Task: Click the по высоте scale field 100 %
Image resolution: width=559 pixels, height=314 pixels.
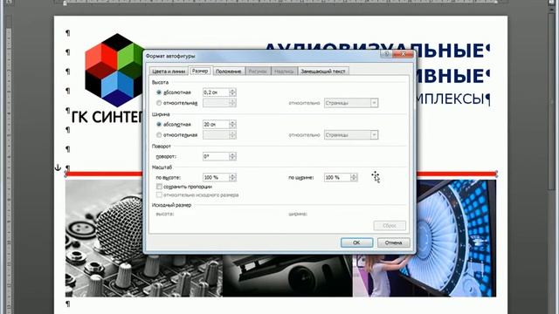Action: coord(216,177)
